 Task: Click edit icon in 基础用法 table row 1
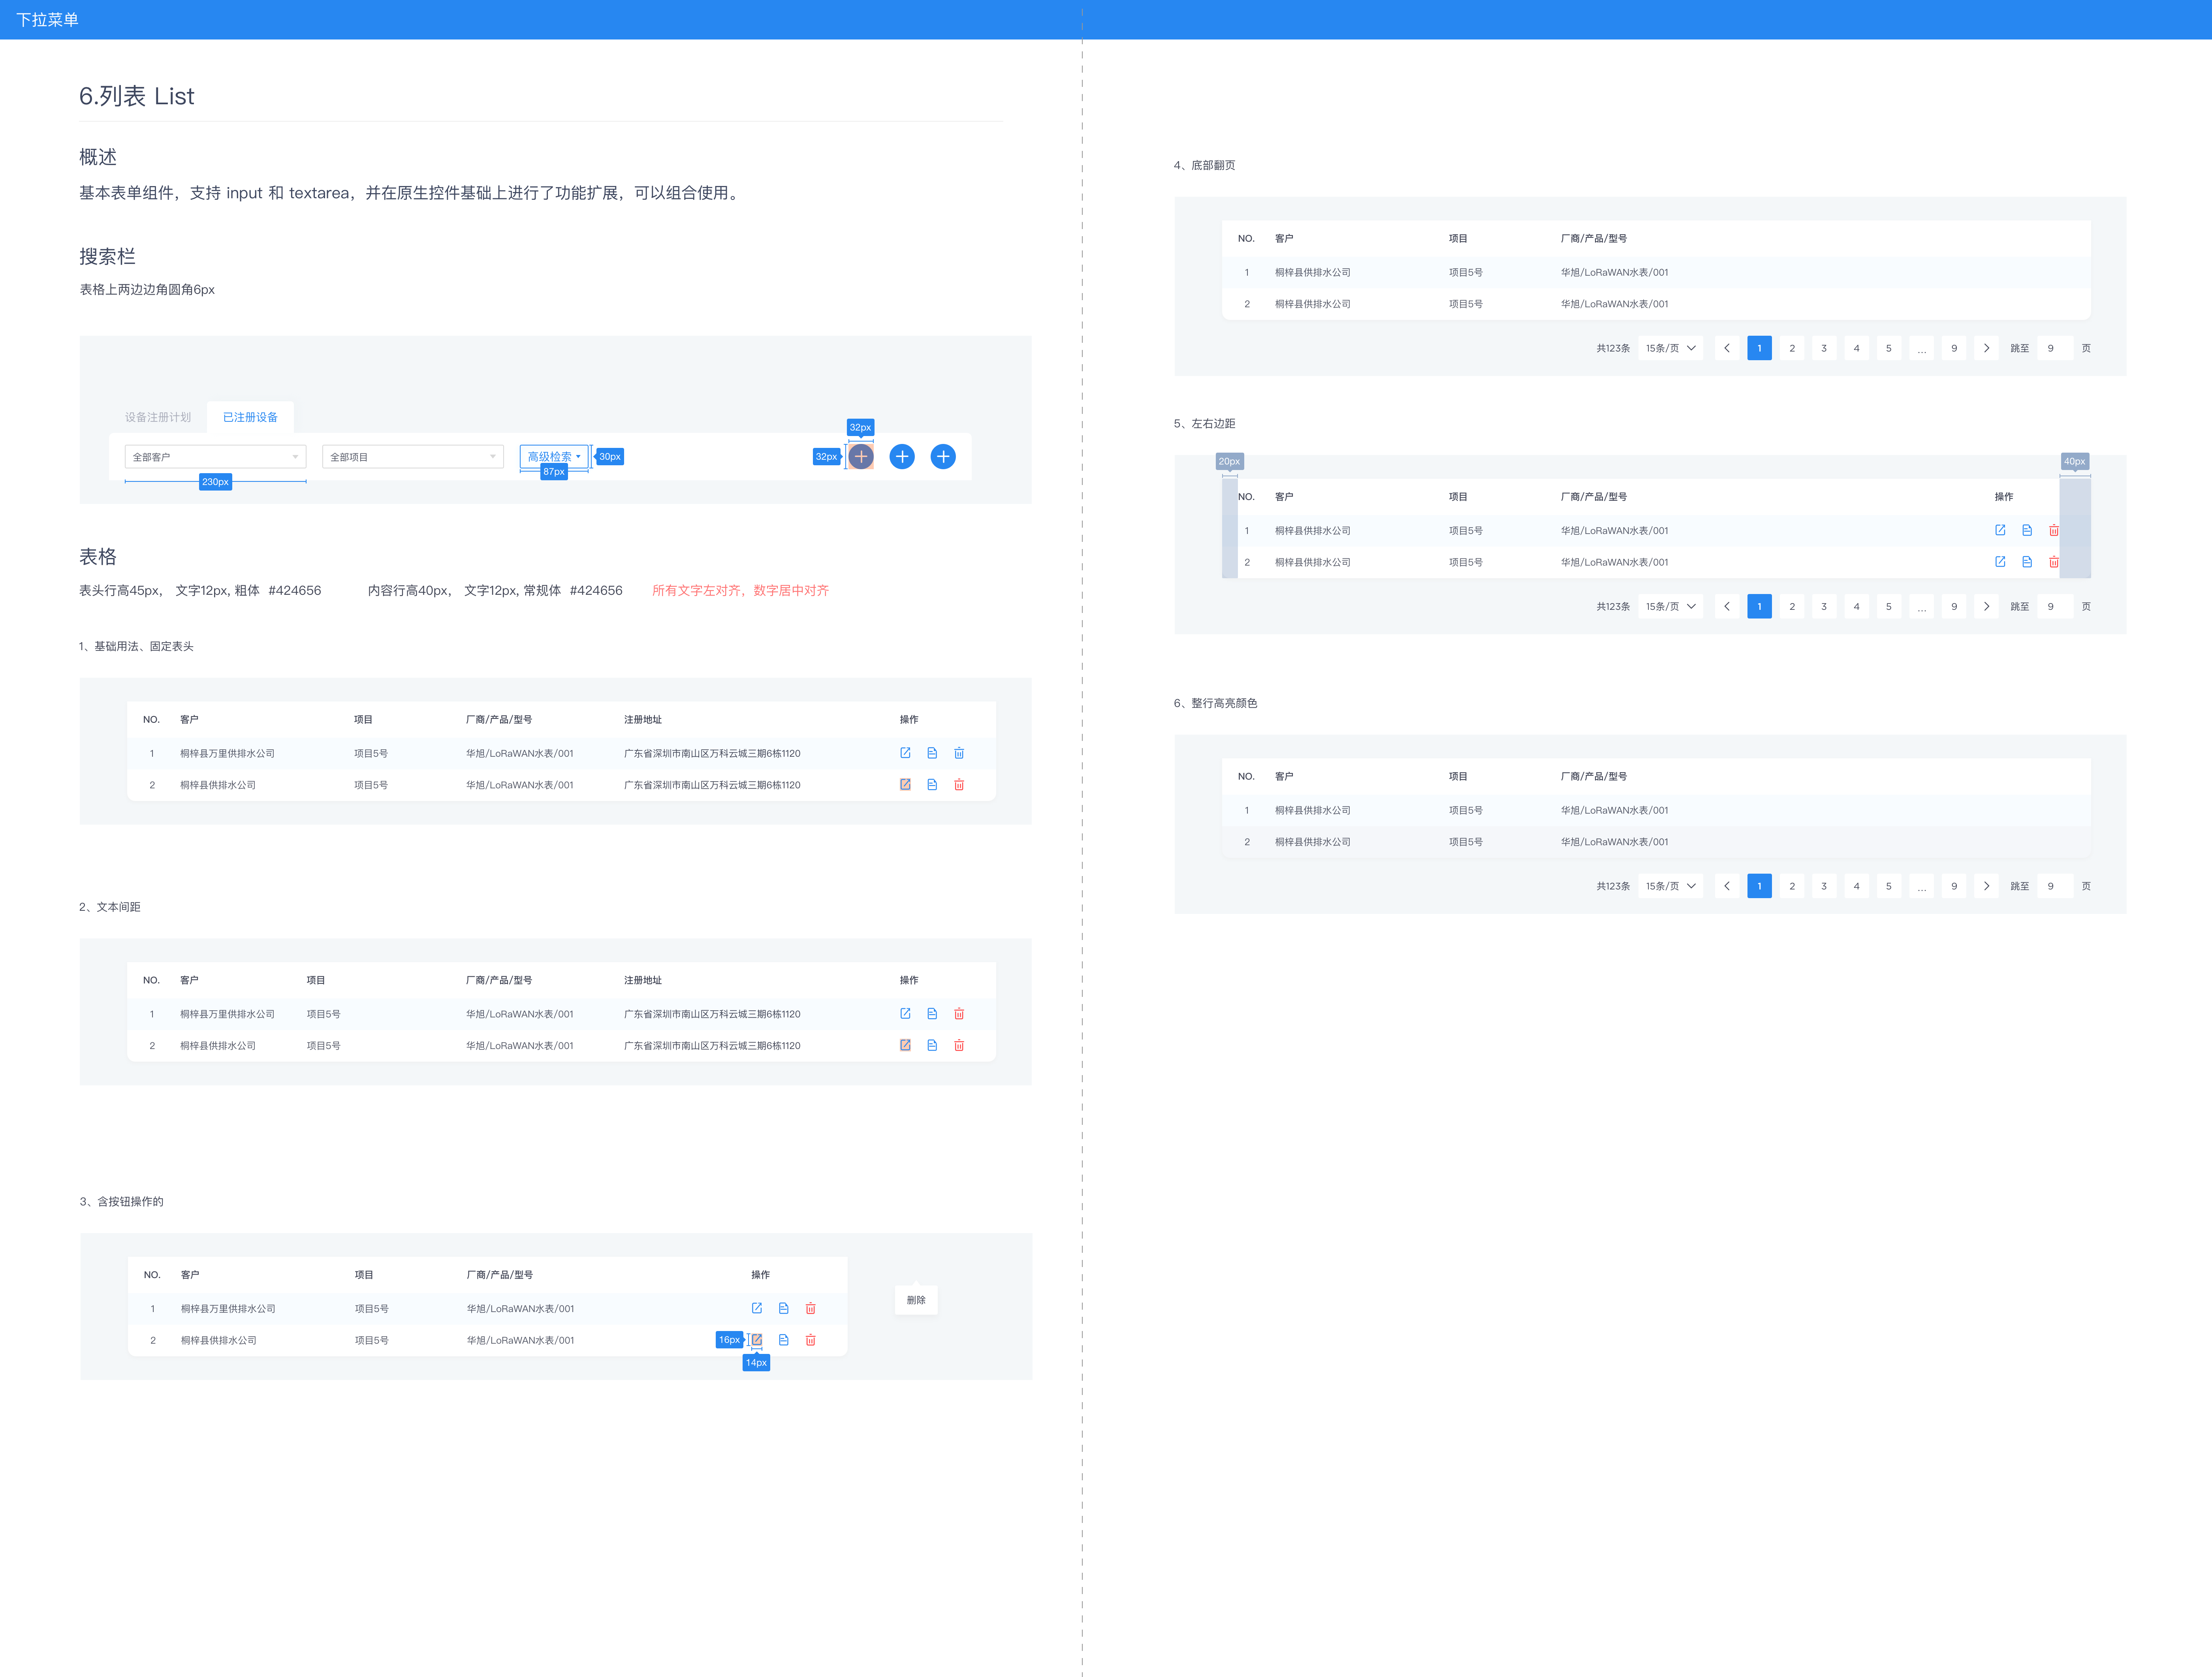(905, 753)
